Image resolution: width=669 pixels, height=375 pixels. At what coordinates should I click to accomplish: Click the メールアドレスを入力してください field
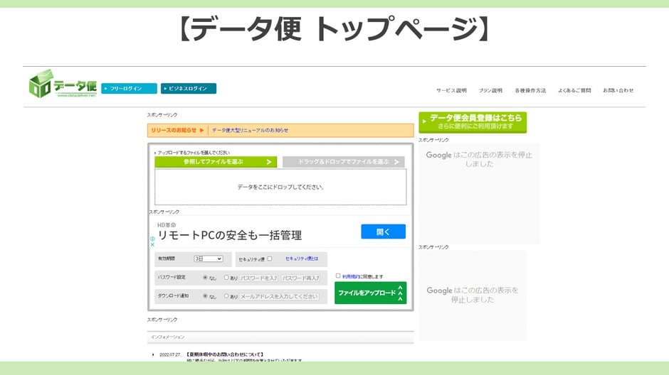pos(279,296)
